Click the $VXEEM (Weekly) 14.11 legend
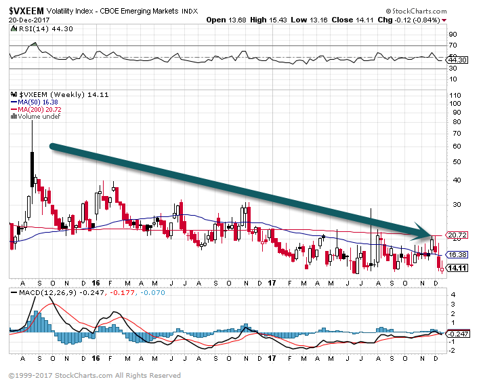 coord(64,94)
